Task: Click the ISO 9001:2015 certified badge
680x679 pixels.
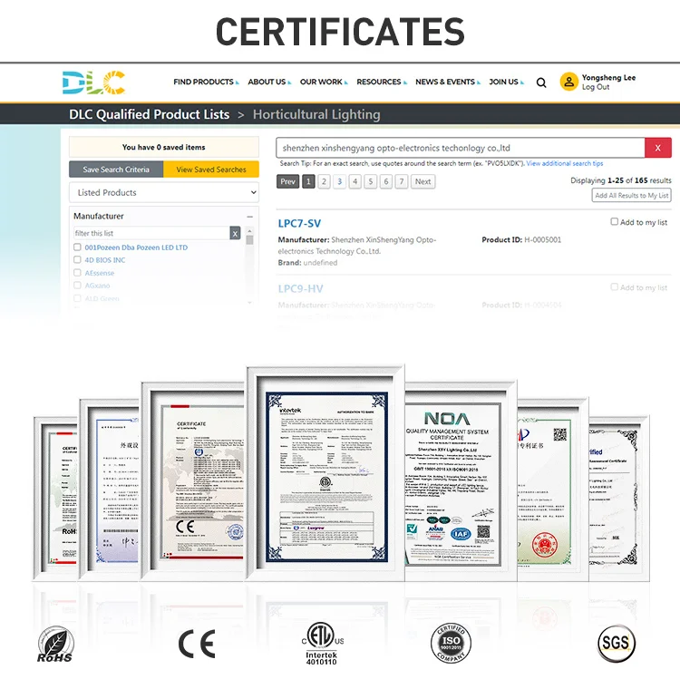Action: pos(451,643)
